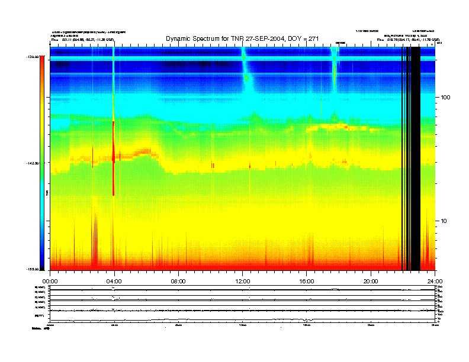Click the 12:00 time axis label
Image resolution: width=469 pixels, height=362 pixels.
[243, 282]
